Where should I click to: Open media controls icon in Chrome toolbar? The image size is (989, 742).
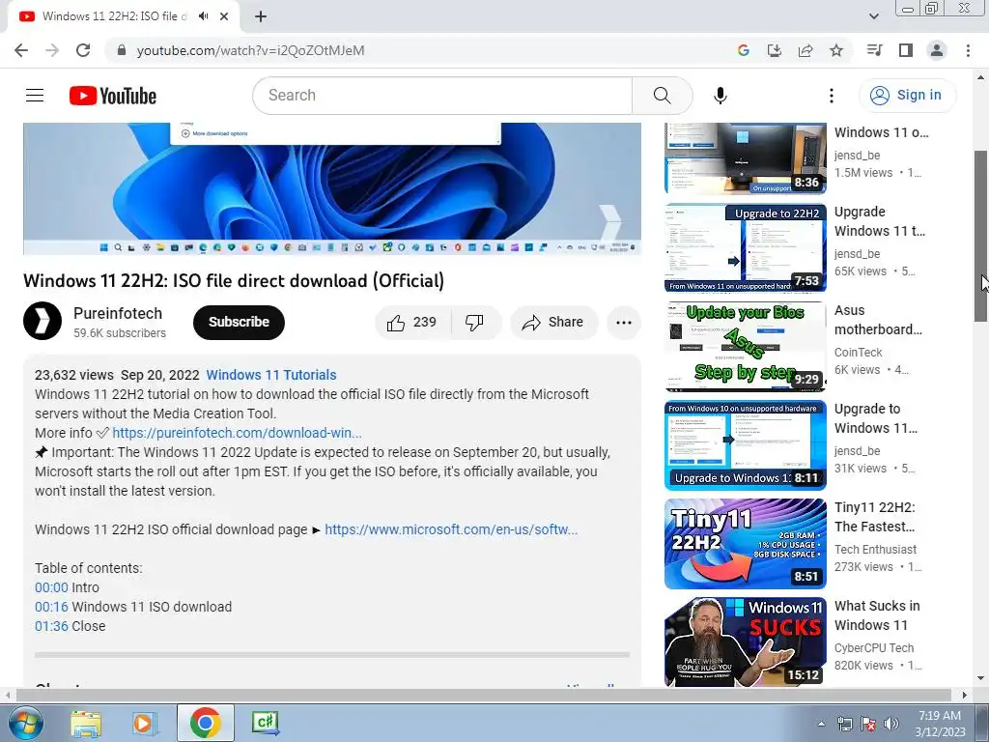click(874, 50)
